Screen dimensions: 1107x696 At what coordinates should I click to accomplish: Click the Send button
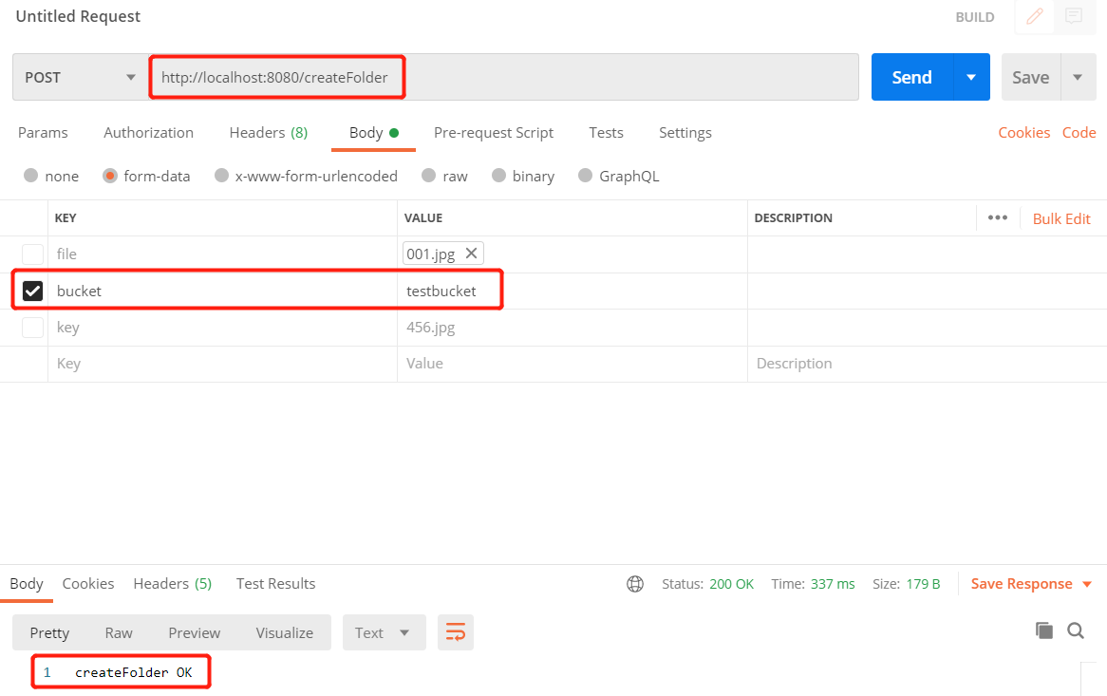[910, 77]
